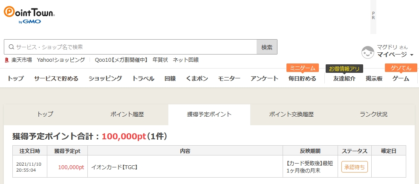Screen dimensions: 419x184
Task: Open the Yahoo!ショッピング quick link
Action: (x=61, y=60)
